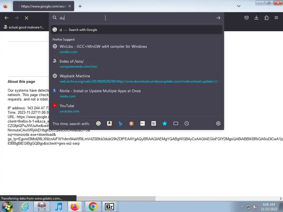Stop loading the page
This screenshot has width=283, height=212.
[x=27, y=18]
